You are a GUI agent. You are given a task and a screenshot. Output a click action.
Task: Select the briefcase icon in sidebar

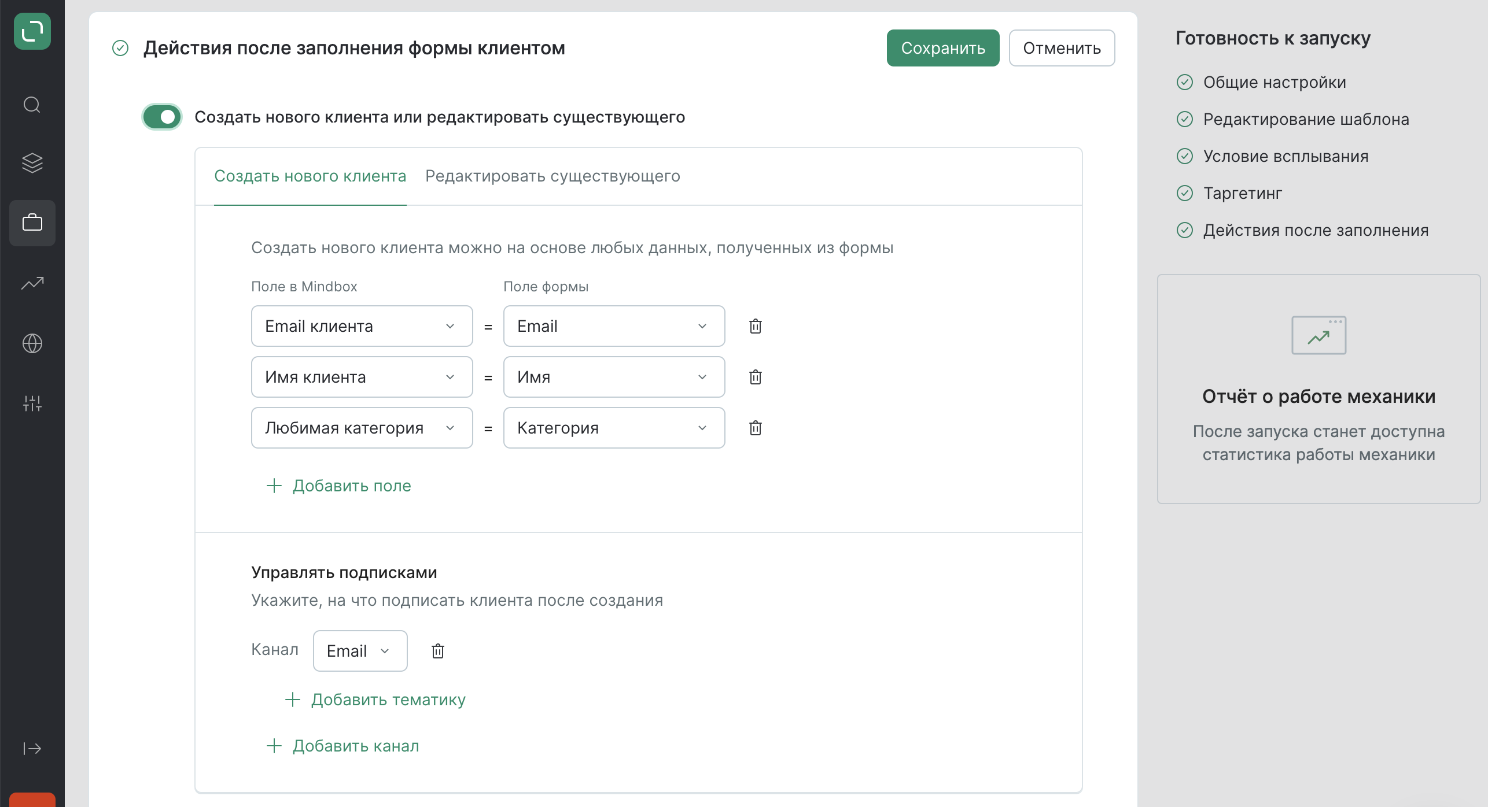32,223
